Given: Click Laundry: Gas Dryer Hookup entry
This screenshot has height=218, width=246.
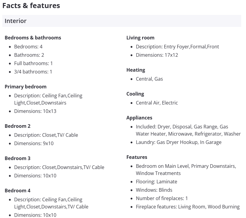Looking at the screenshot, I should 179,142.
